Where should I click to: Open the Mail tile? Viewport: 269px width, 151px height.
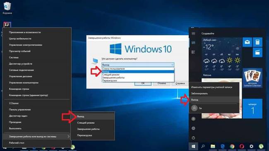click(247, 42)
